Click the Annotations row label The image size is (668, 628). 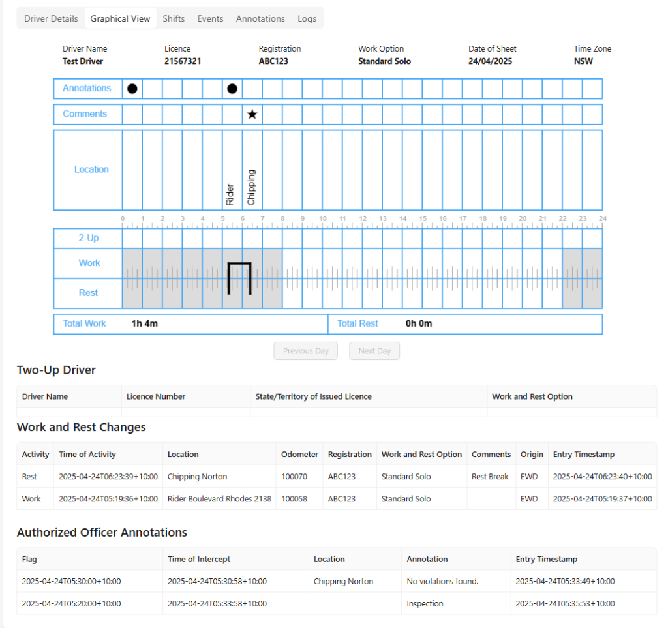point(87,88)
